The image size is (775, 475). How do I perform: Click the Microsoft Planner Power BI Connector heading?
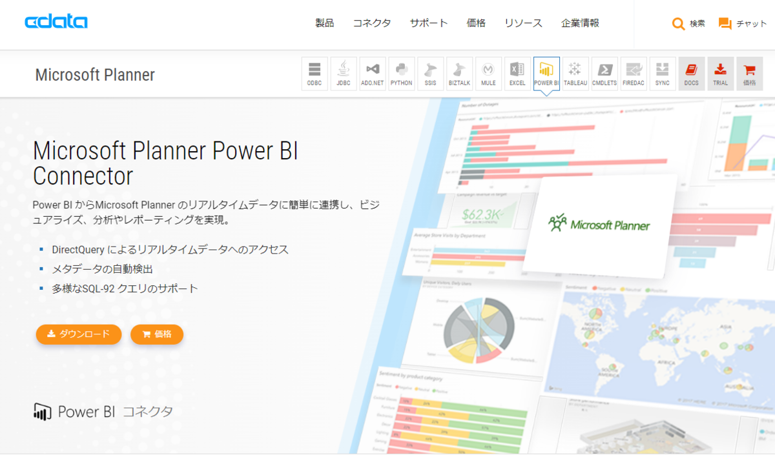tap(166, 163)
